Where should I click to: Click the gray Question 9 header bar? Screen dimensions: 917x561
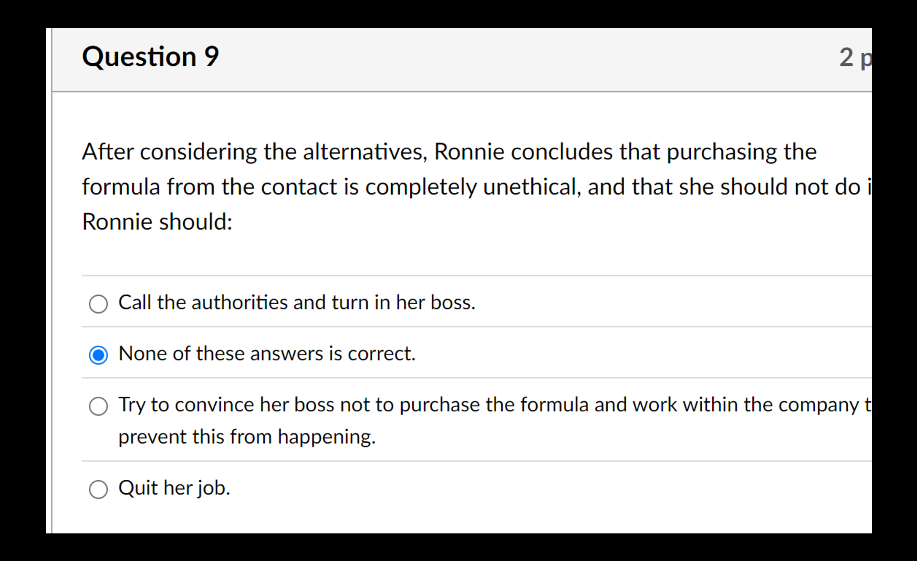tap(446, 57)
